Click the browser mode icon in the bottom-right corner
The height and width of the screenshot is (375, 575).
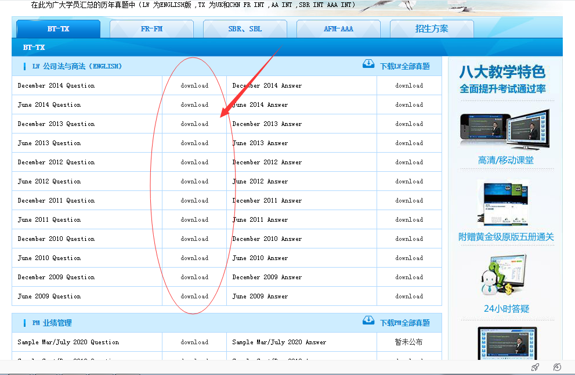pyautogui.click(x=557, y=367)
